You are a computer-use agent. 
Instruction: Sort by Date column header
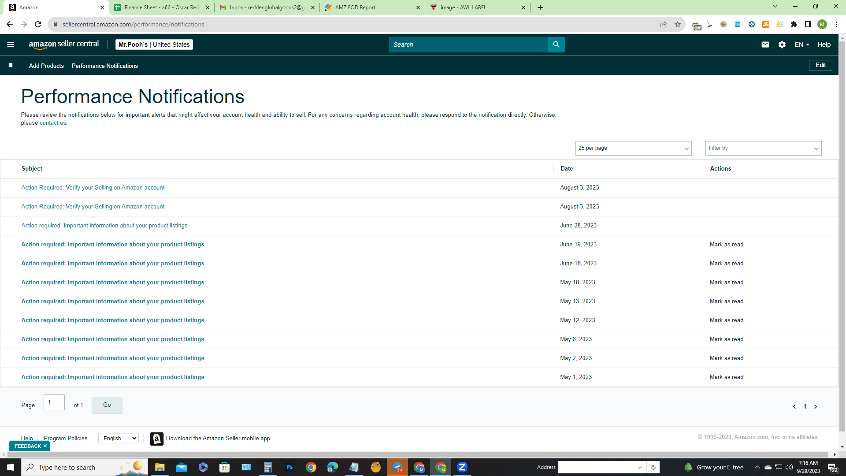pos(567,169)
